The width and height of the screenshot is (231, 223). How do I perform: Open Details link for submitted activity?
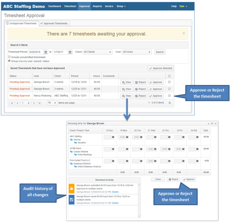coord(115,192)
